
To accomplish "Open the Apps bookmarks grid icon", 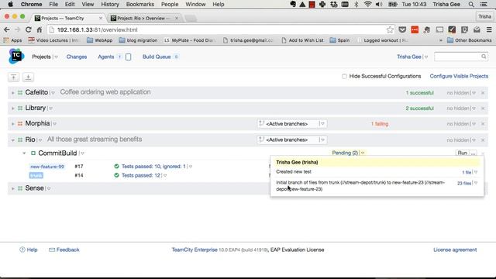I will 5,40.
